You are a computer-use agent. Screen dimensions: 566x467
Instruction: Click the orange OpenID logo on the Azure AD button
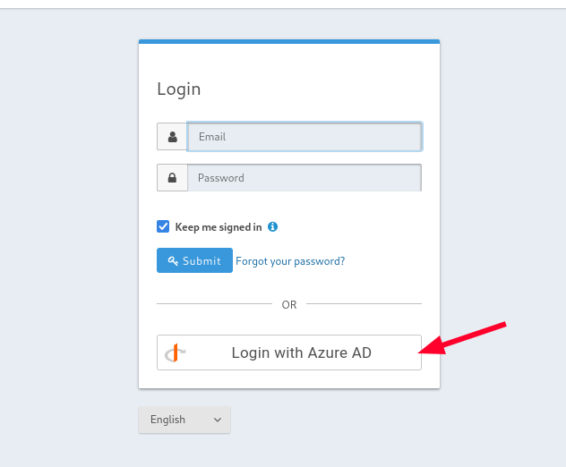tap(175, 352)
